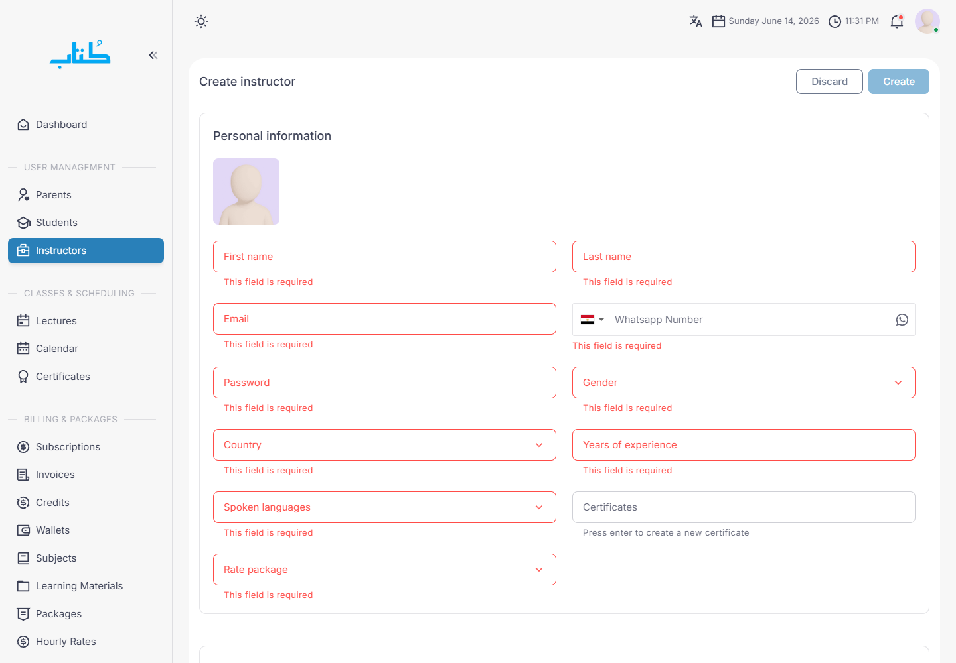Open the language translation icon
Image resolution: width=956 pixels, height=663 pixels.
coord(696,21)
